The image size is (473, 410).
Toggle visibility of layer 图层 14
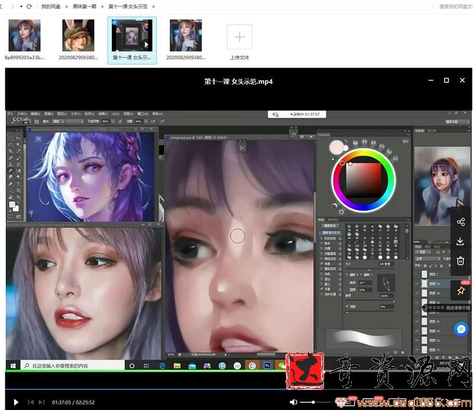(417, 331)
